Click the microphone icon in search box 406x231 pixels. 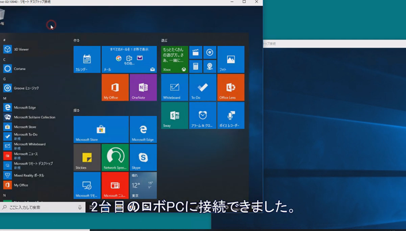[x=80, y=207]
